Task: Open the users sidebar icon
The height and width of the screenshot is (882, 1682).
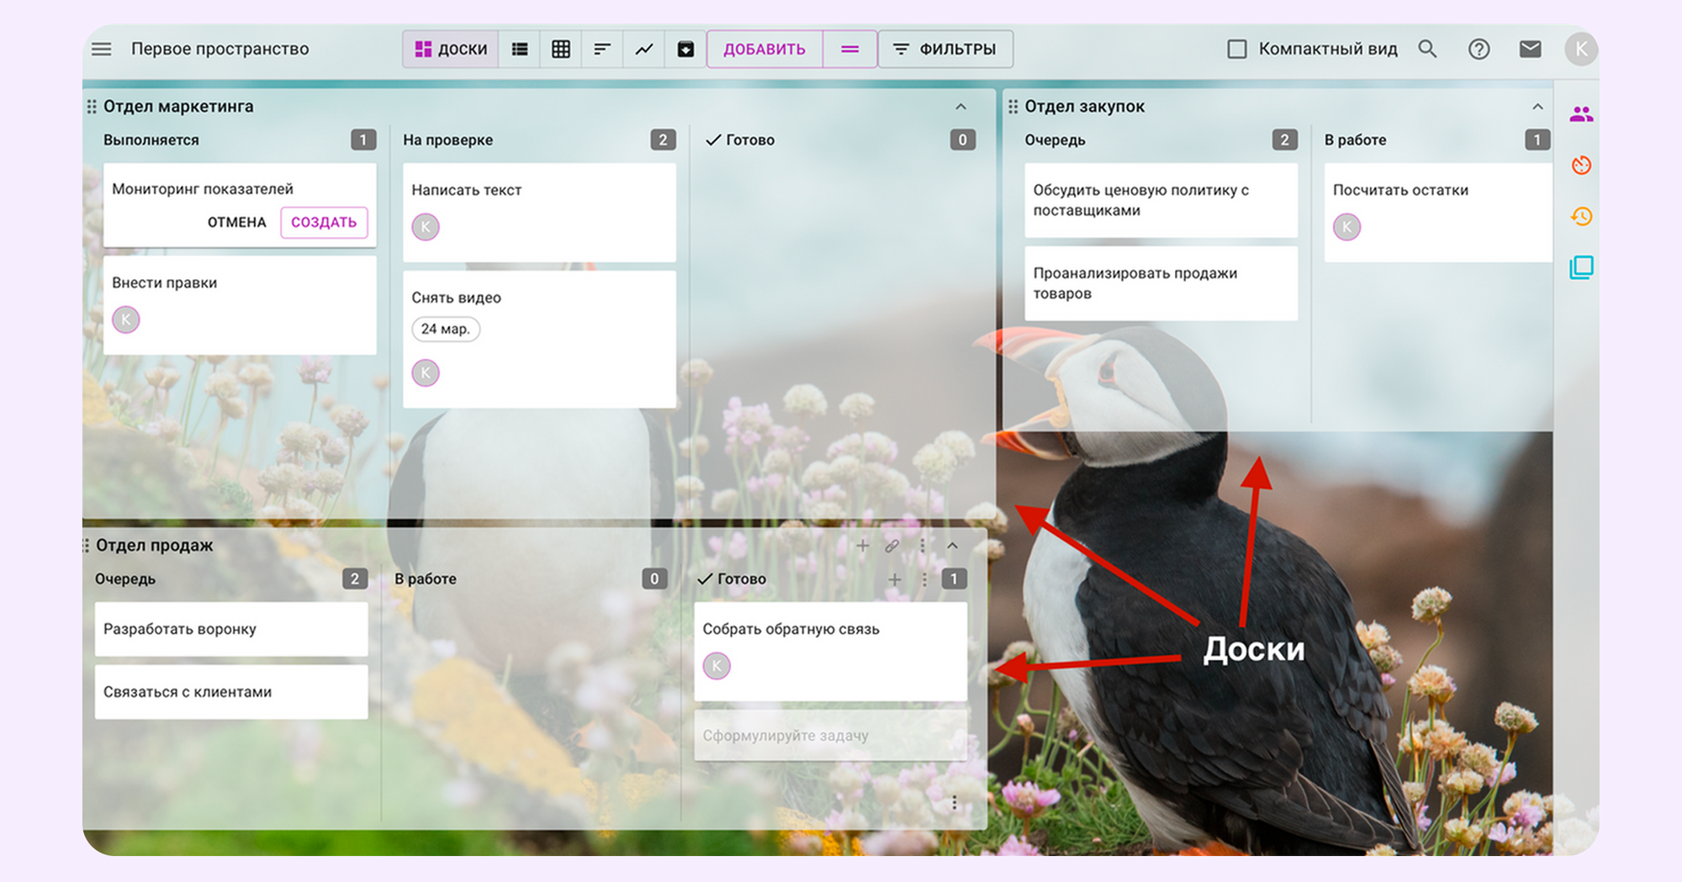Action: click(x=1581, y=114)
